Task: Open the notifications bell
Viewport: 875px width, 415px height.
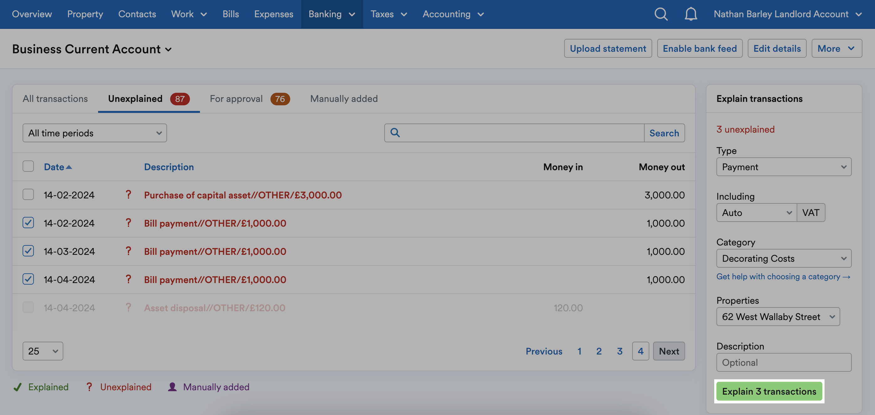Action: click(690, 14)
